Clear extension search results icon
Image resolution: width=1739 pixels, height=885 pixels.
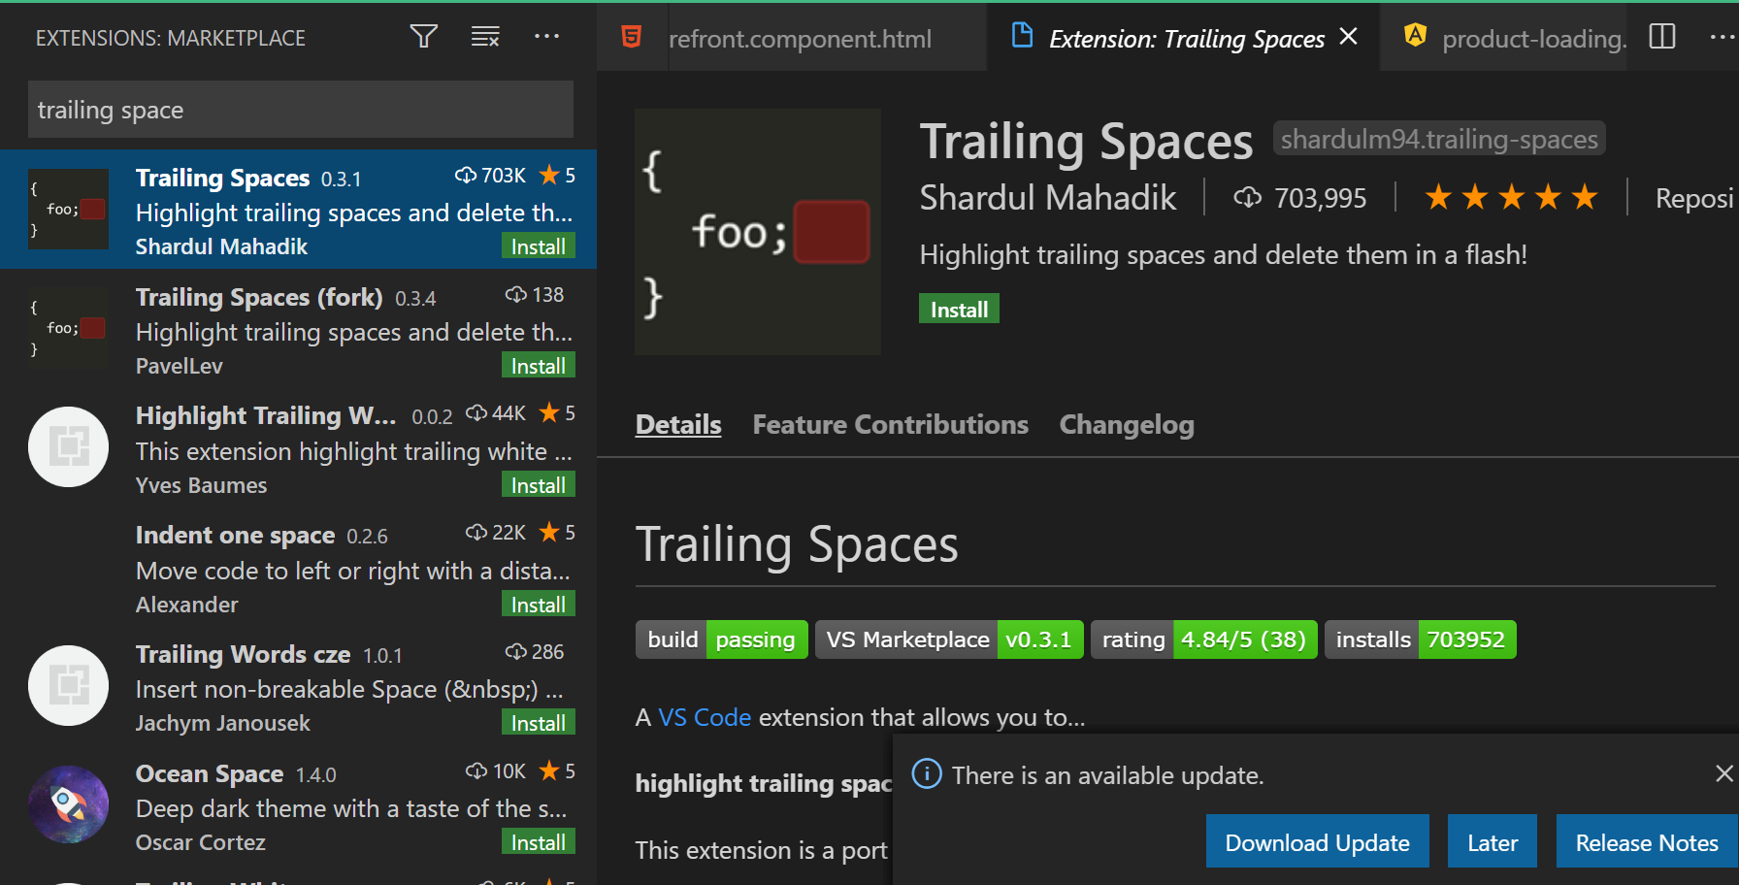485,36
